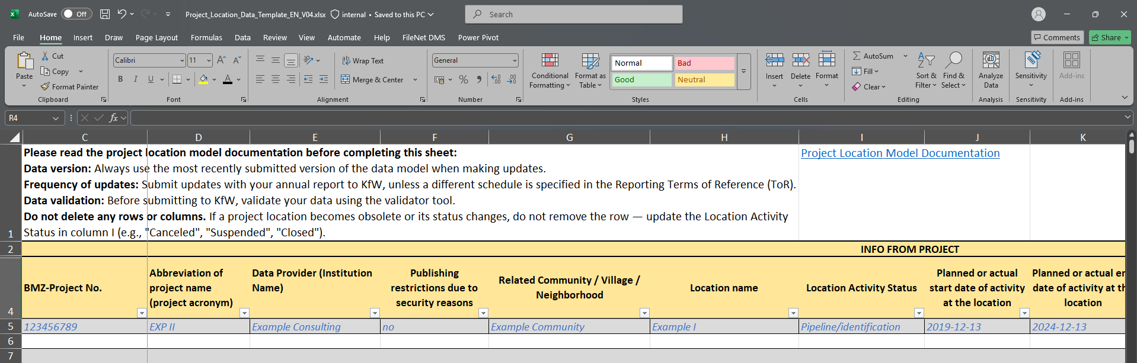Click Increase Font Size icon
Viewport: 1137px width, 363px height.
coord(221,60)
